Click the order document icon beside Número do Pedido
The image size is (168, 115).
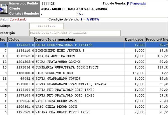[4, 9]
